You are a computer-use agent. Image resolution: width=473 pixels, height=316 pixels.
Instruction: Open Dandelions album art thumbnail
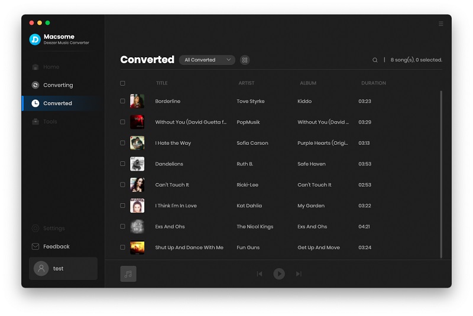point(137,164)
